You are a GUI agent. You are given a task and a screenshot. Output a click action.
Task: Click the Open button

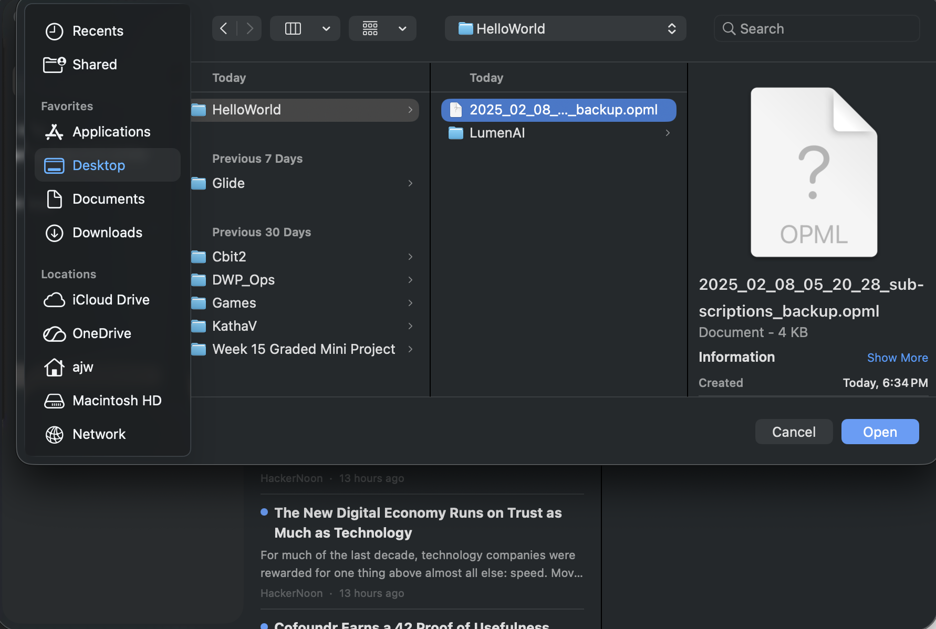(x=880, y=432)
